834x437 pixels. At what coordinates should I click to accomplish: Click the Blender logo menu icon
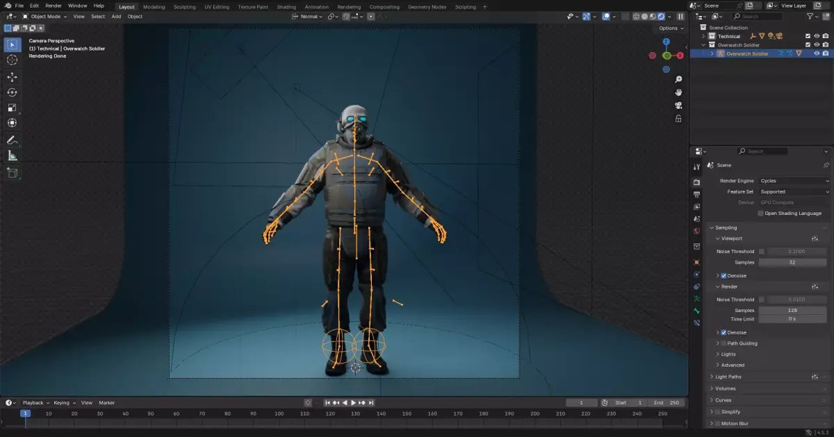coord(7,6)
